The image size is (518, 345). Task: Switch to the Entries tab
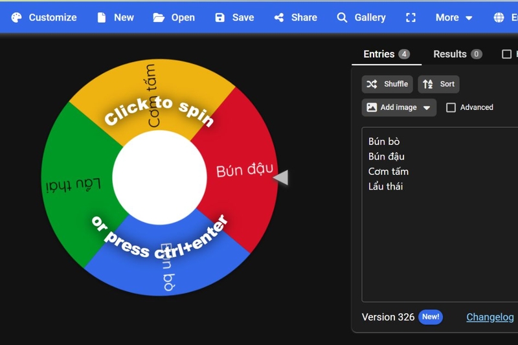coord(387,54)
